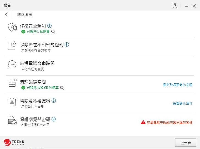Viewport: 200px width, 149px height.
Task: Click info icon next to 修復安全漏洞
Action: (x=49, y=26)
